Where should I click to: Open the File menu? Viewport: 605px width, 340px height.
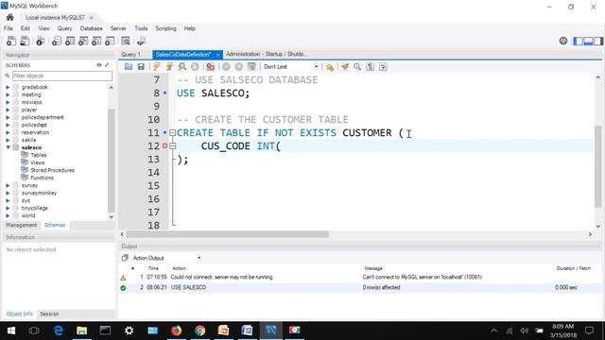pos(9,28)
